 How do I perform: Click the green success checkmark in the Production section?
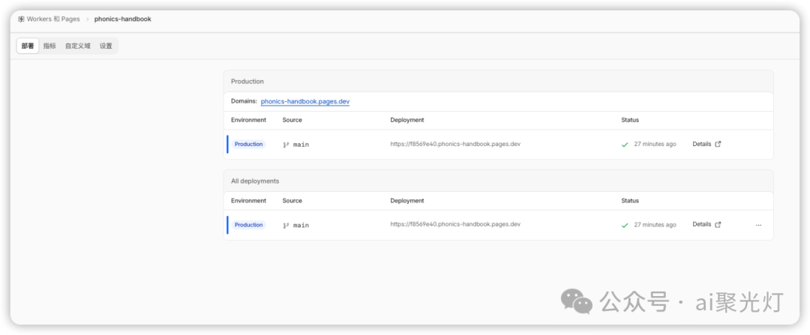pyautogui.click(x=625, y=145)
